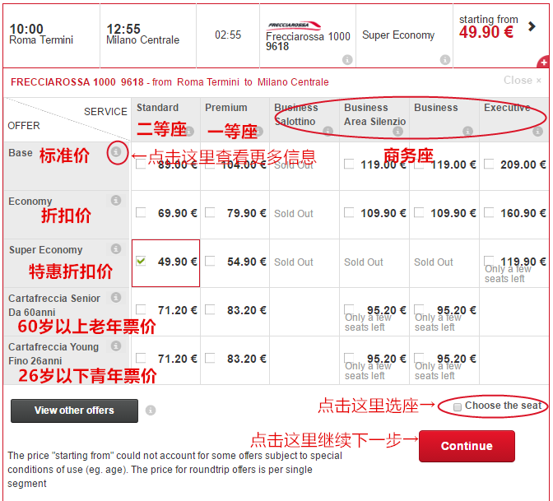Select Economy Business 109.90 € checkbox
The height and width of the screenshot is (501, 553).
point(419,212)
